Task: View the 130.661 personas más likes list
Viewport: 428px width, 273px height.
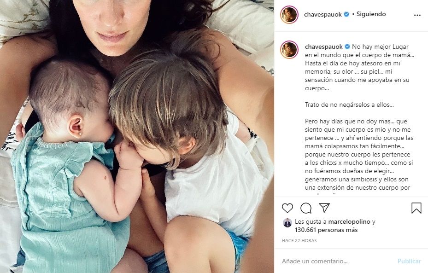Action: click(x=326, y=230)
